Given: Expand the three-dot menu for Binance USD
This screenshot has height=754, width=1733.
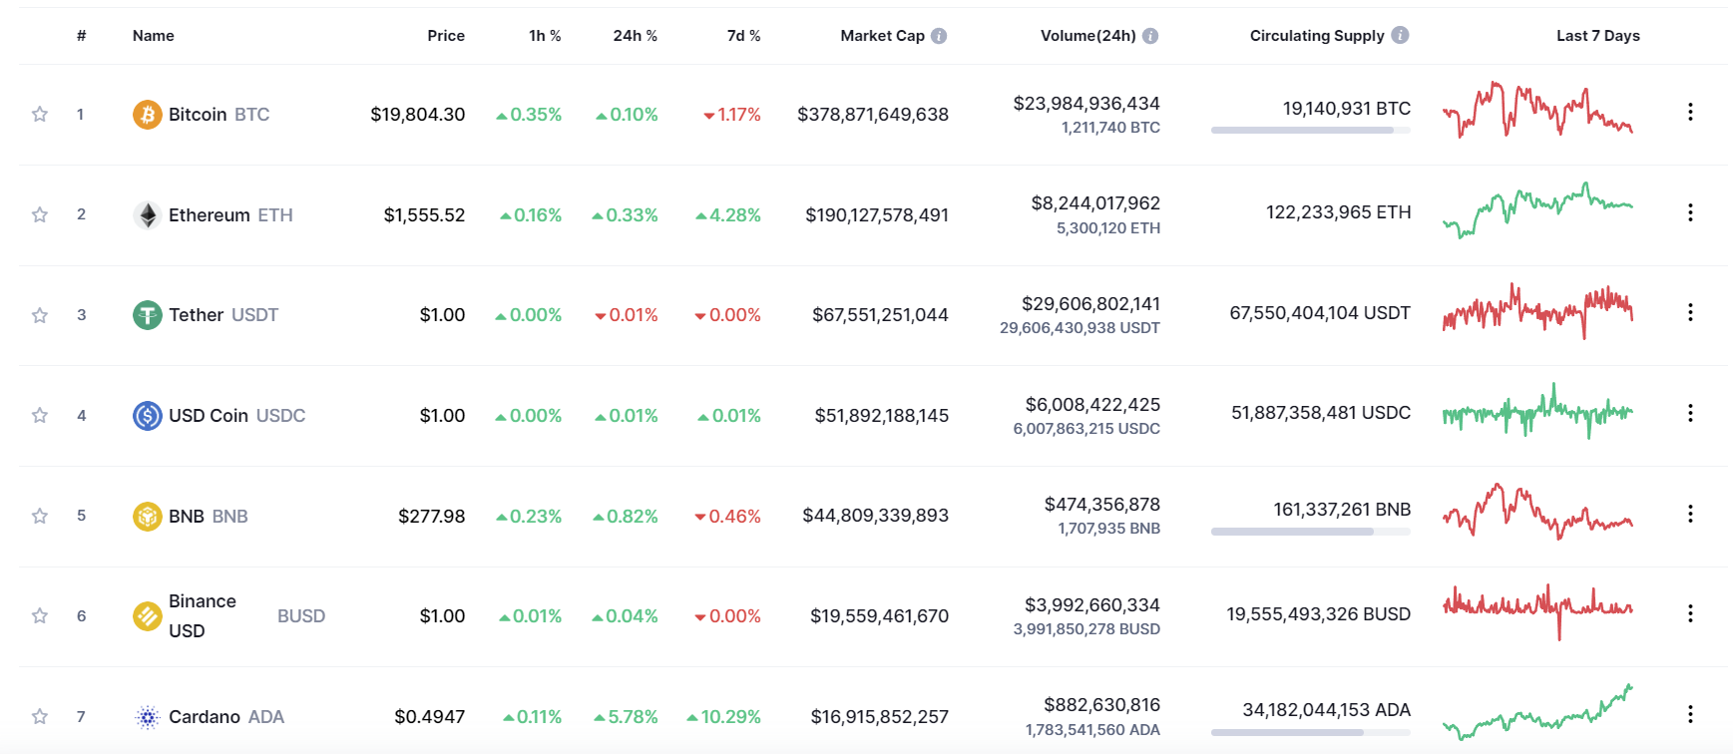Looking at the screenshot, I should coord(1690,614).
